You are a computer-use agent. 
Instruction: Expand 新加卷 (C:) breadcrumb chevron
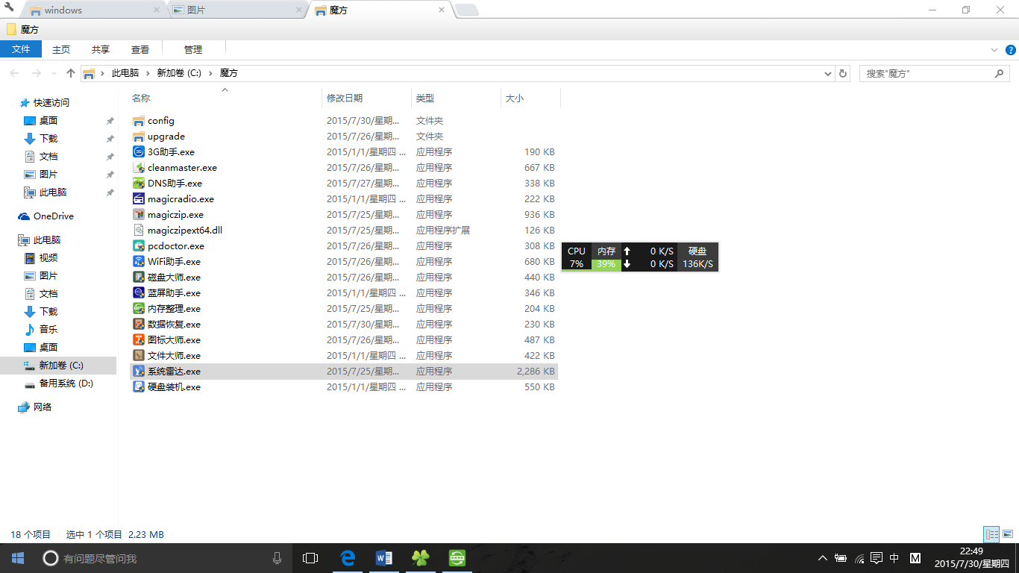[x=210, y=73]
